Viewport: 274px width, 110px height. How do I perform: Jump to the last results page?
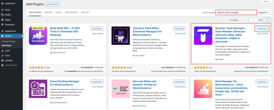(269, 20)
